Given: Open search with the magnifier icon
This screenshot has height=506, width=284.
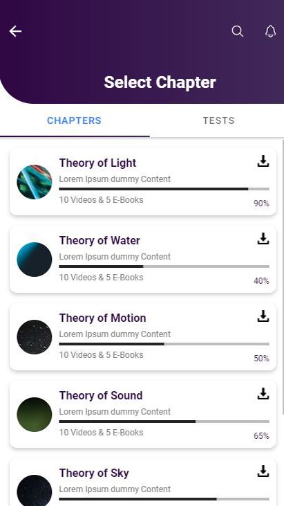Looking at the screenshot, I should [237, 31].
